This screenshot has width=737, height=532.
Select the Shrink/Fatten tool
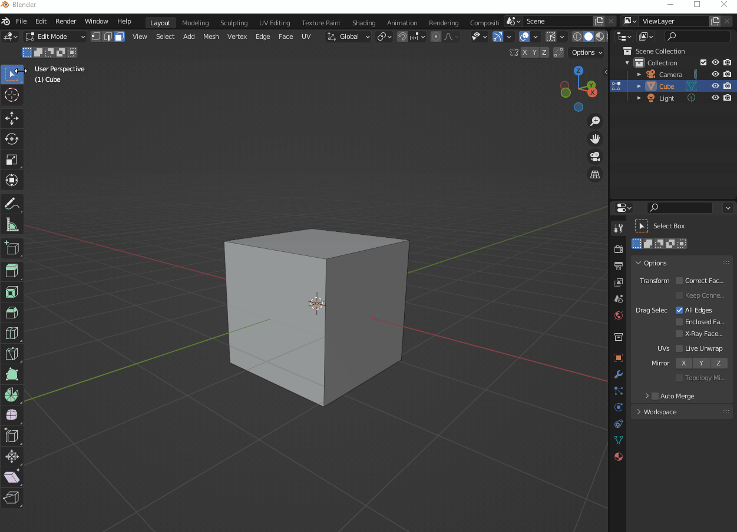12,457
